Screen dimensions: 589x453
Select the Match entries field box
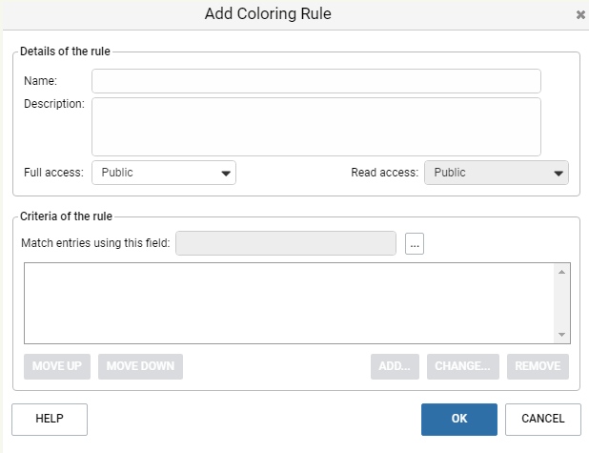pos(286,243)
